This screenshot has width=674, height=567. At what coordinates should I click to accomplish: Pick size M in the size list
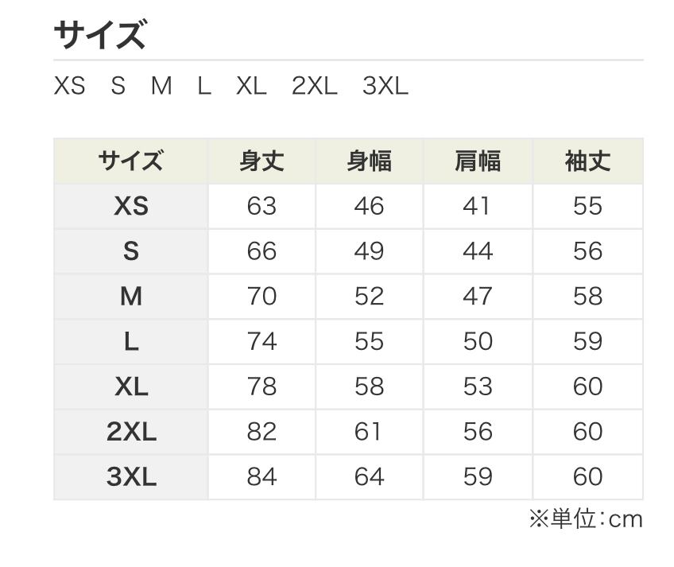pyautogui.click(x=161, y=86)
